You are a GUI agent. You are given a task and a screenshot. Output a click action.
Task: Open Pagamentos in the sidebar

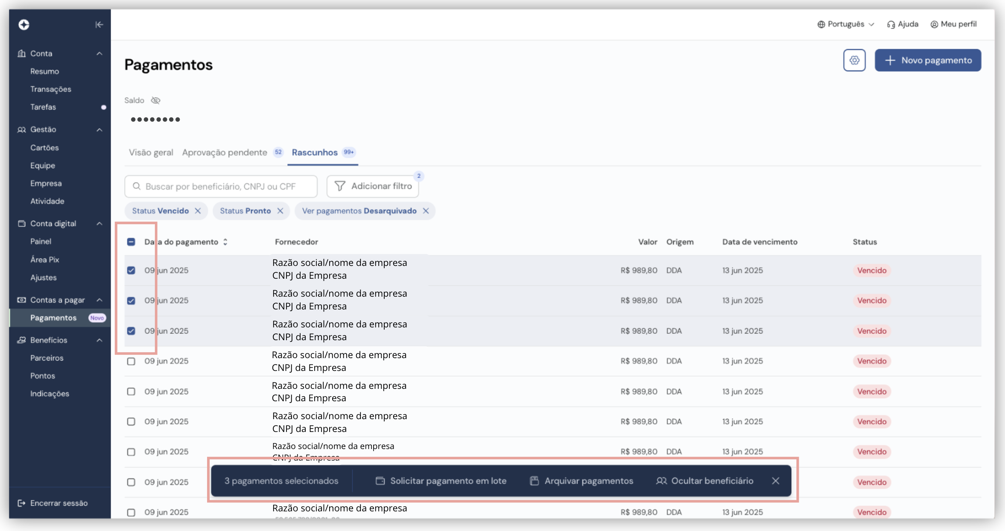coord(53,318)
